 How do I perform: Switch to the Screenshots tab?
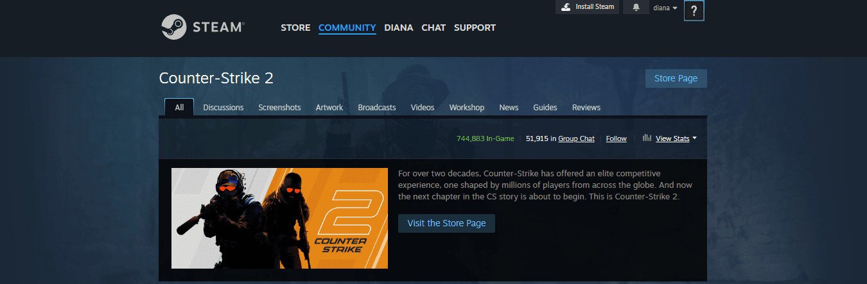tap(279, 108)
